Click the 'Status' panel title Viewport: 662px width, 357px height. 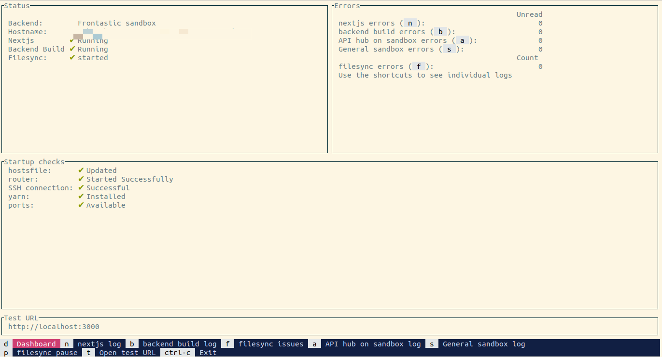point(17,6)
